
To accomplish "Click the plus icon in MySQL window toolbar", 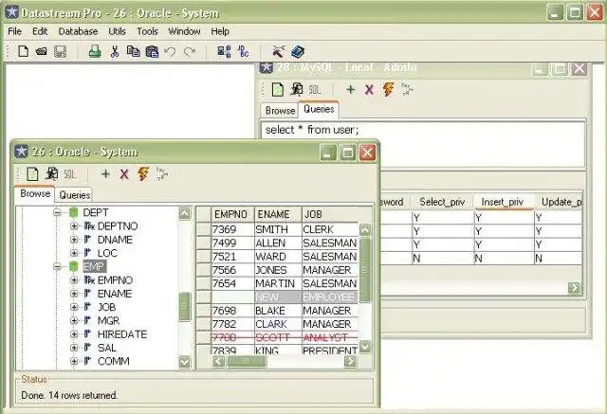I will point(351,90).
